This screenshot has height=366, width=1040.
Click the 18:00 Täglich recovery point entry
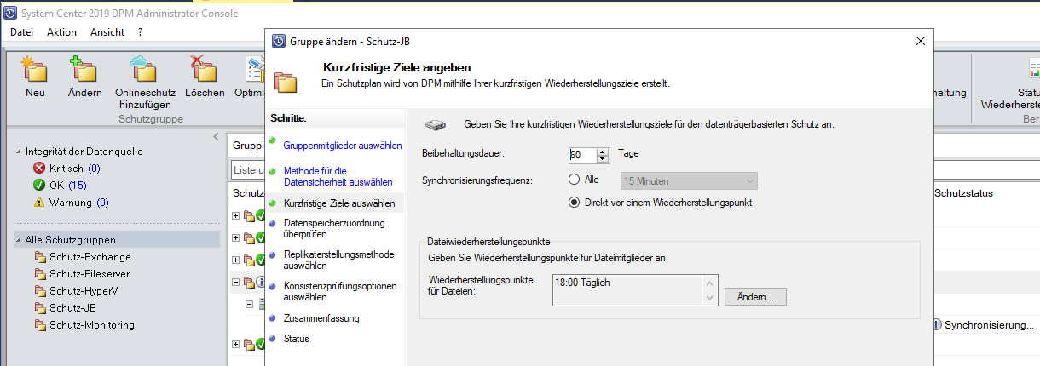[x=581, y=282]
